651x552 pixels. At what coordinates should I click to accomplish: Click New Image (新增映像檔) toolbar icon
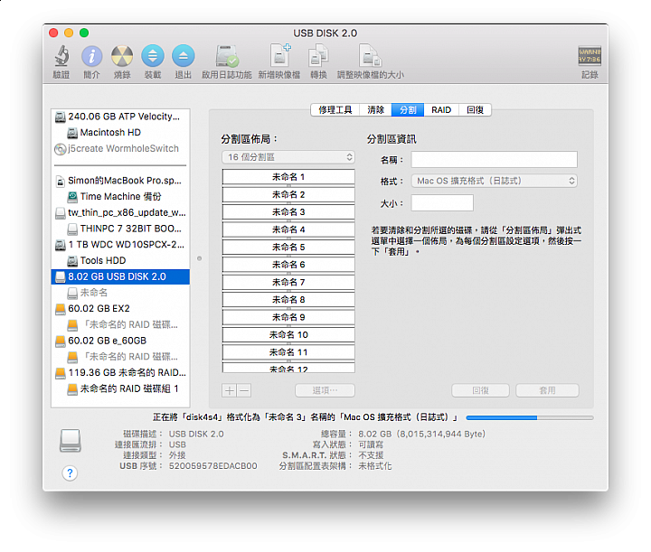tap(279, 55)
